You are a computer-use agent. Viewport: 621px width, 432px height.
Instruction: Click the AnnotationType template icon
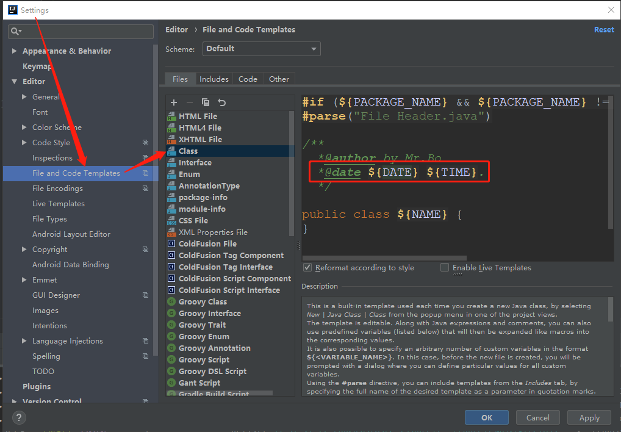(171, 185)
